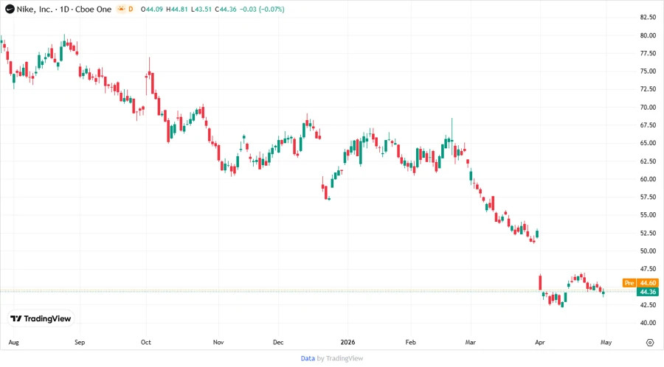Click the L43.51 low value
This screenshot has width=664, height=367.
coord(201,9)
